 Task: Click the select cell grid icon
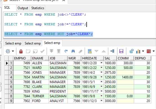coord(8,51)
